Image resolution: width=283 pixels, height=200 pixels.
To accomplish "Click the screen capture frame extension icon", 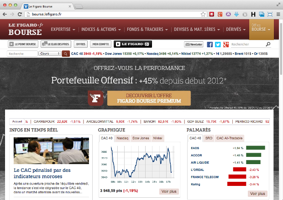I will tap(270, 14).
